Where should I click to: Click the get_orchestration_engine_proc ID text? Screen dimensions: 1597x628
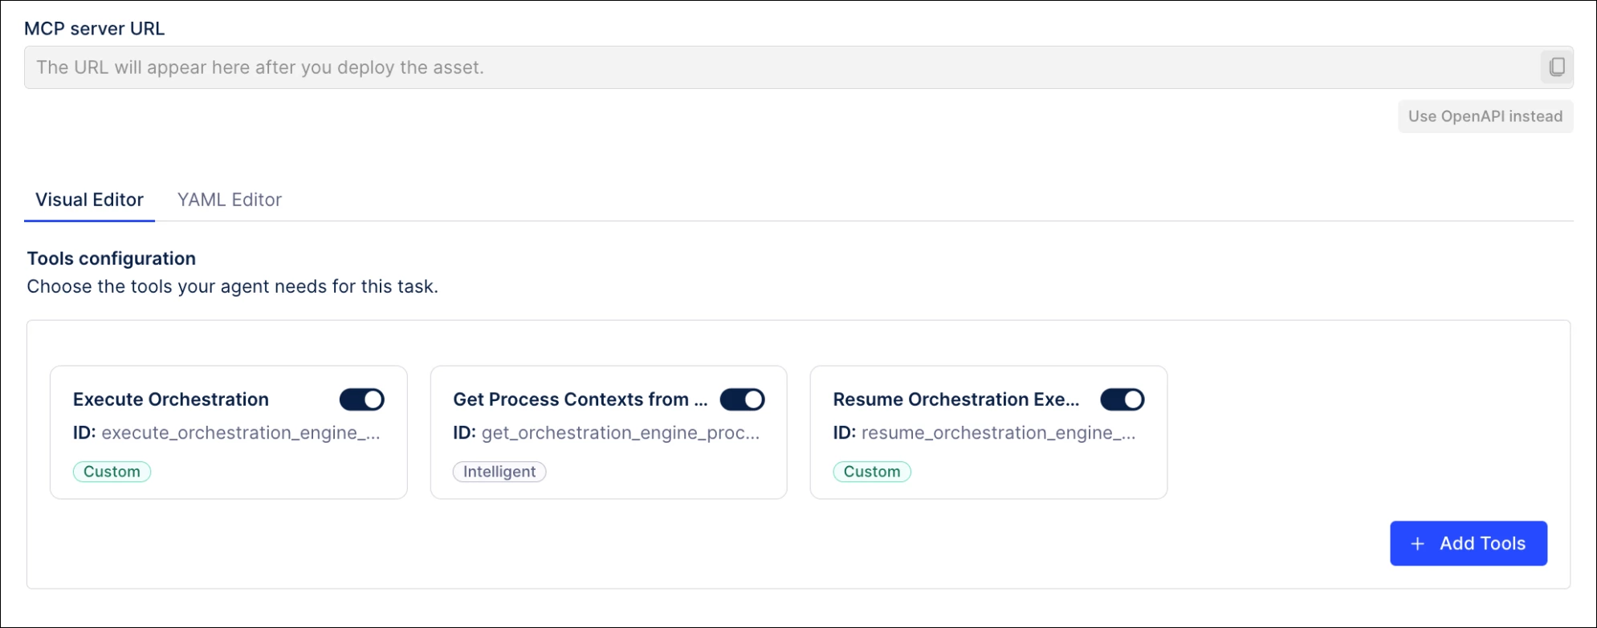(620, 433)
